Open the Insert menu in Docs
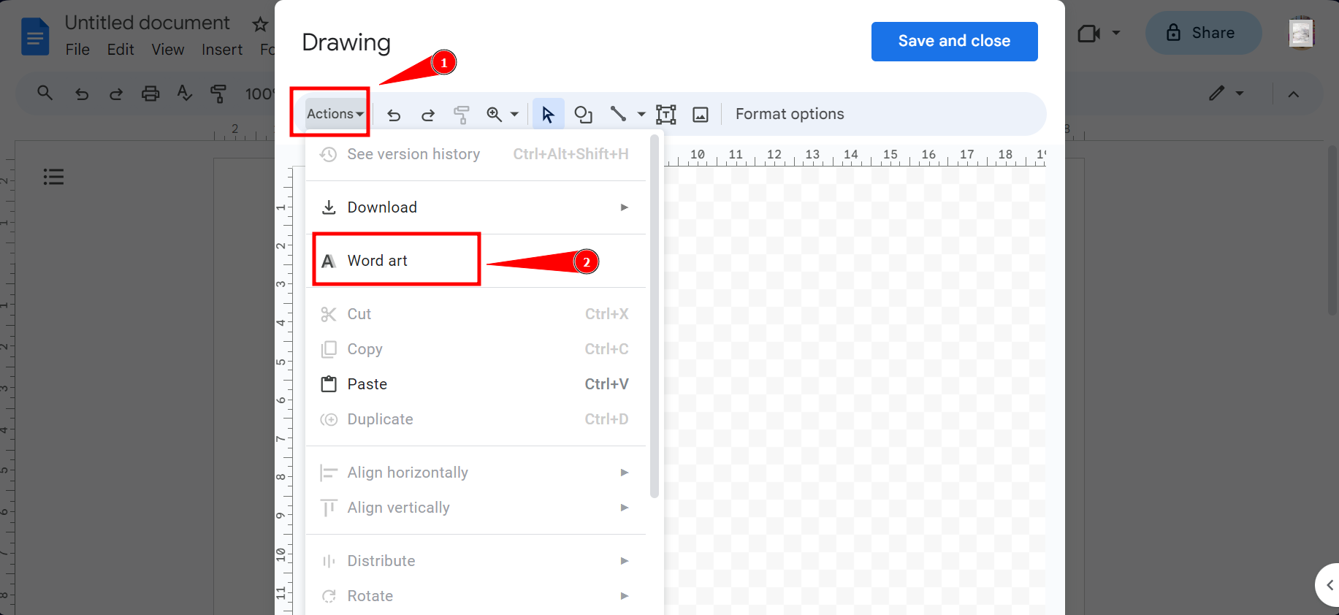This screenshot has height=615, width=1339. 222,50
